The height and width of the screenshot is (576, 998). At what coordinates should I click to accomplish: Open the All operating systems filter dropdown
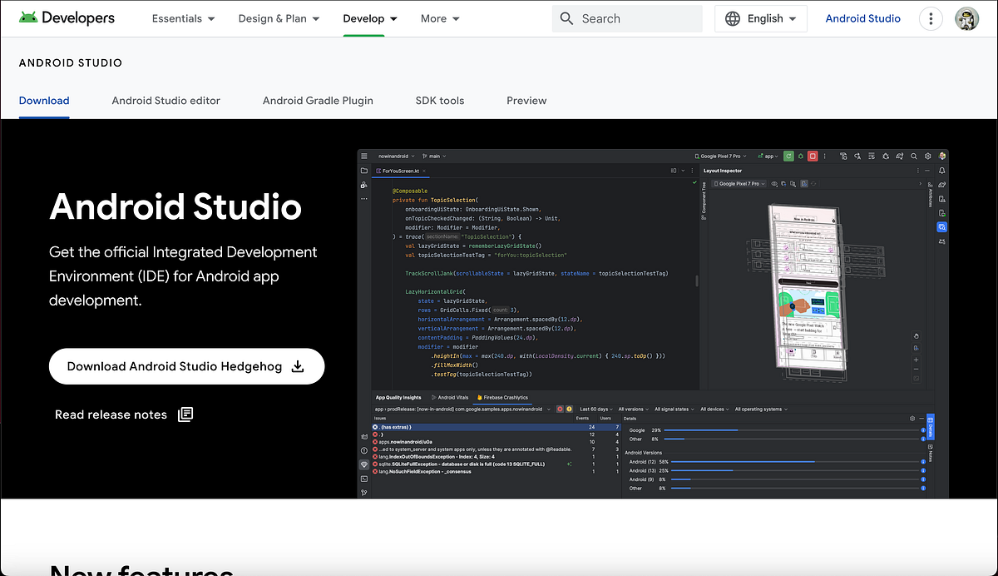point(763,410)
